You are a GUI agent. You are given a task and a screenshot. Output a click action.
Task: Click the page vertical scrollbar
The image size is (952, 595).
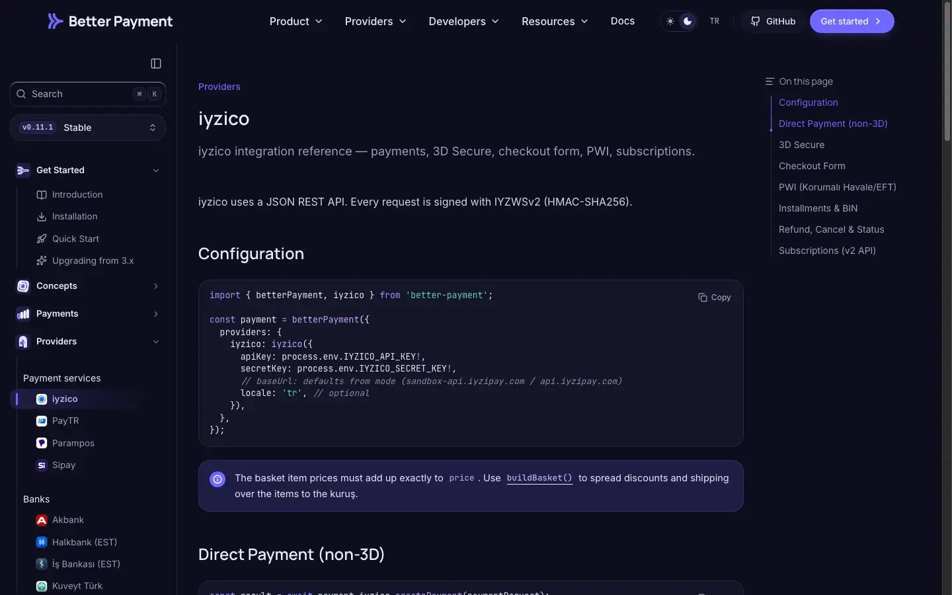tap(947, 73)
